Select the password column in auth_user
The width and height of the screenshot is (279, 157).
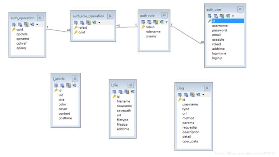[219, 30]
